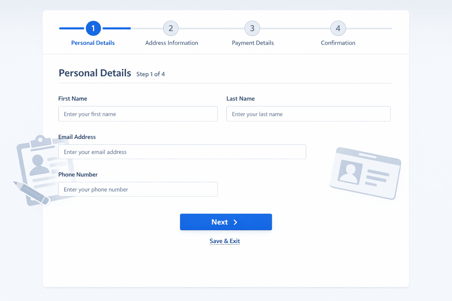Focus the First Name input field
Viewport: 452px width, 301px height.
138,114
